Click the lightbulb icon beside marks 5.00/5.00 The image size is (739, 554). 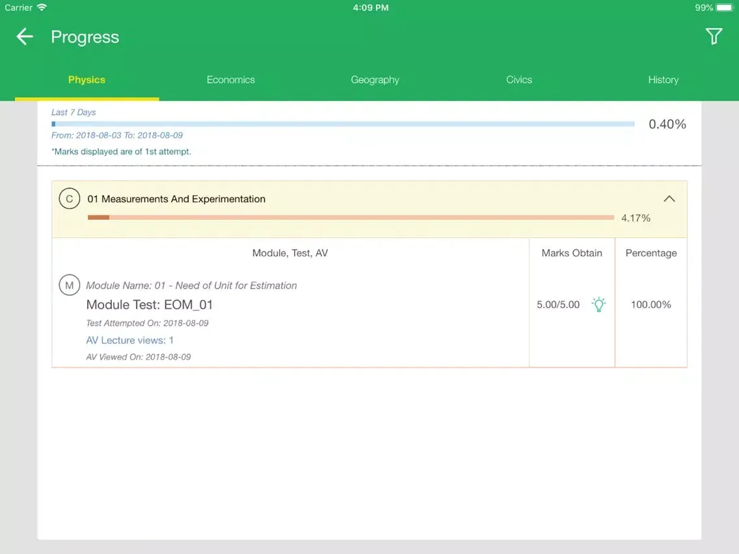598,304
